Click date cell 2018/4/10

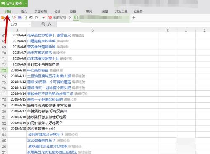click(17, 70)
